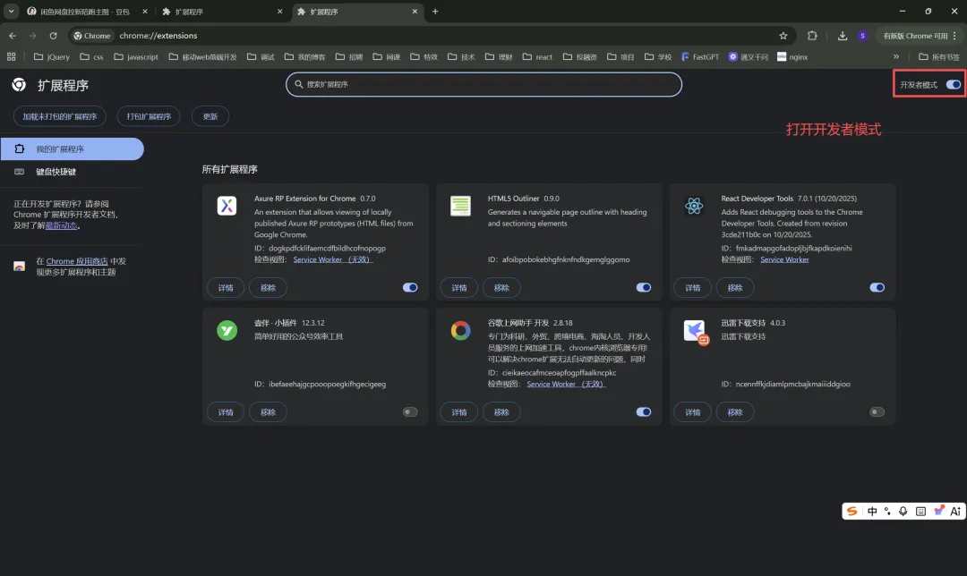Image resolution: width=967 pixels, height=576 pixels.
Task: Open a new browser tab with plus icon
Action: pos(435,11)
